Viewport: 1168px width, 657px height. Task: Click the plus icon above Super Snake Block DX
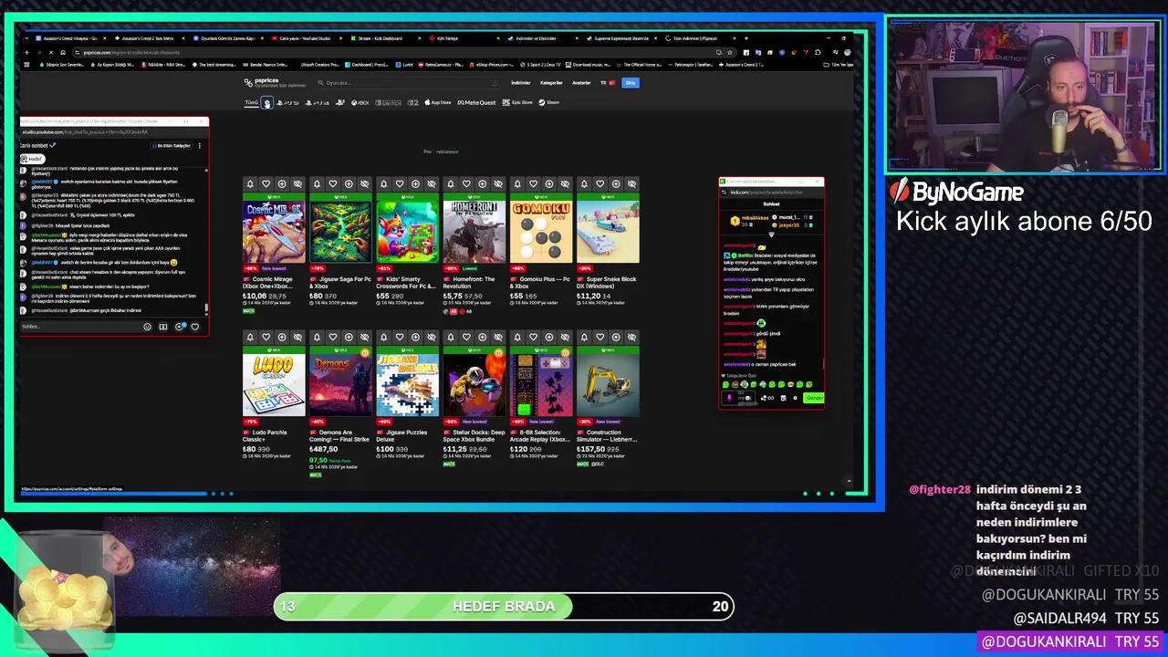[616, 184]
